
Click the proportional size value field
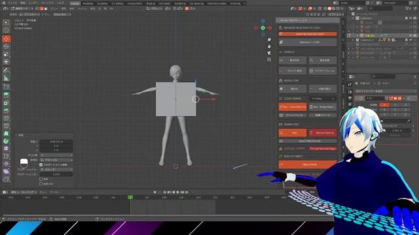click(x=56, y=174)
